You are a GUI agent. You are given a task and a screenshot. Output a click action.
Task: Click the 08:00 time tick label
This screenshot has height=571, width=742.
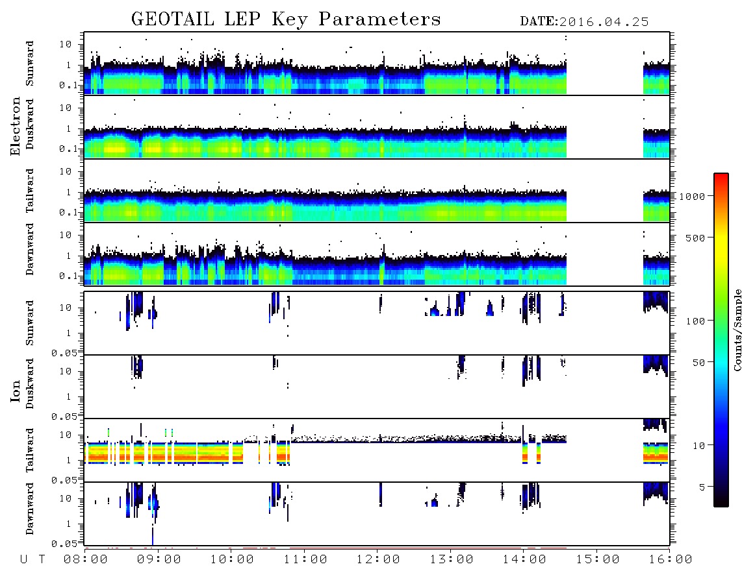click(86, 560)
